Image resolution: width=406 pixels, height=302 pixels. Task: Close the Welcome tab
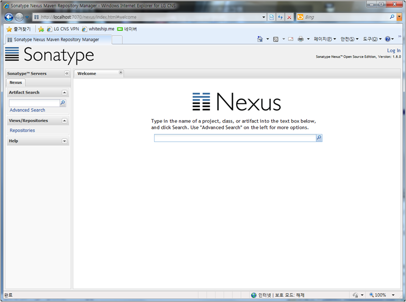[121, 73]
